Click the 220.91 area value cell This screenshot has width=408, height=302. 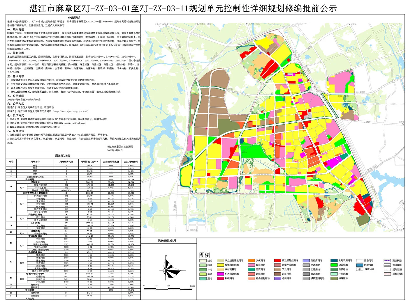click(90, 193)
